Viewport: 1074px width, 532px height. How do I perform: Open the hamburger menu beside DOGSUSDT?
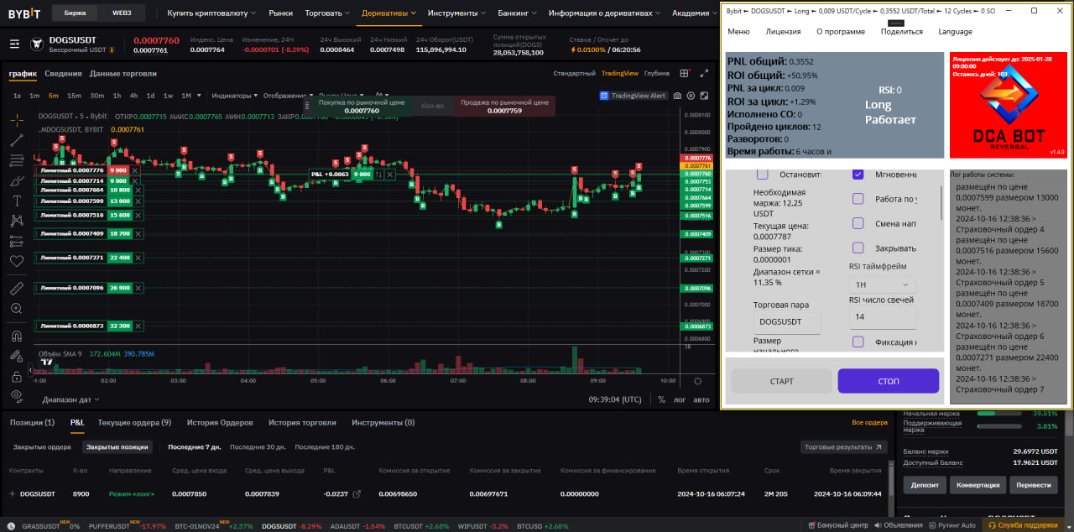click(x=14, y=44)
